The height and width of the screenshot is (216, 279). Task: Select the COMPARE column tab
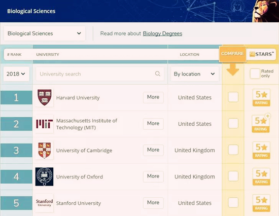pos(232,54)
